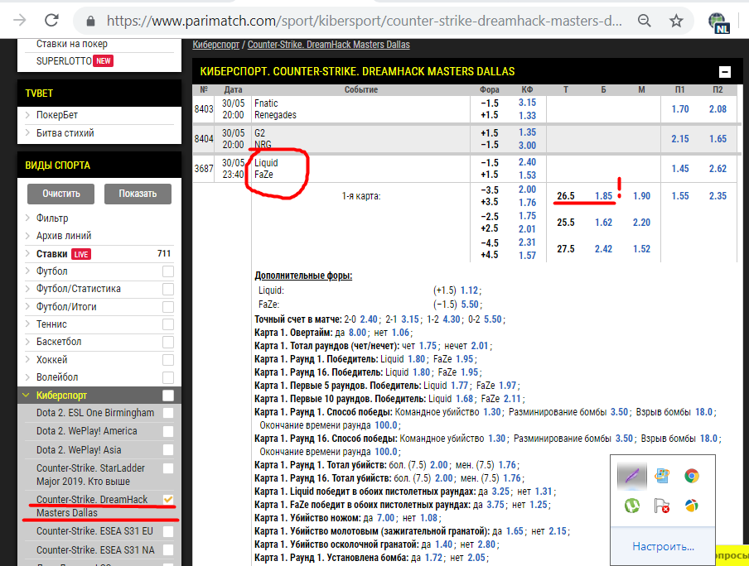Click the computer sync tray icon
This screenshot has height=566, width=749.
click(x=661, y=476)
